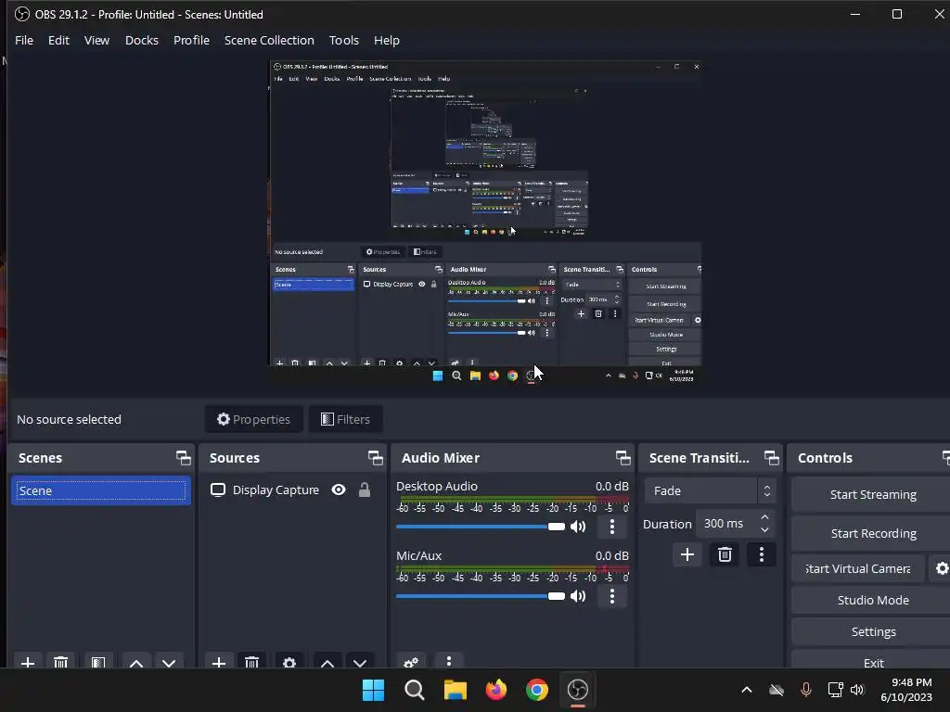Mute Mic/Aux speaker icon
The image size is (950, 712).
pos(578,596)
